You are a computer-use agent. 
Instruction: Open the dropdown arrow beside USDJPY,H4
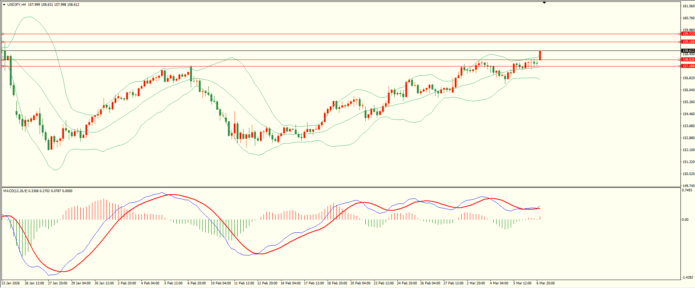point(4,5)
